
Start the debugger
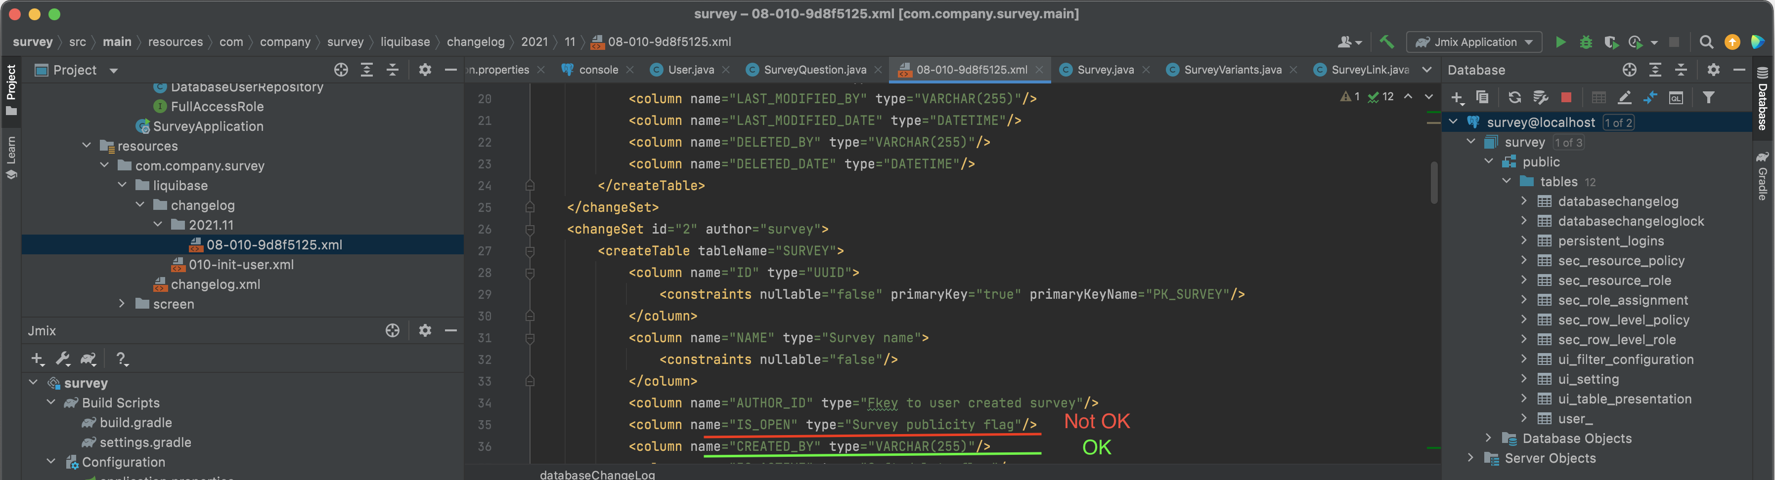[x=1586, y=42]
